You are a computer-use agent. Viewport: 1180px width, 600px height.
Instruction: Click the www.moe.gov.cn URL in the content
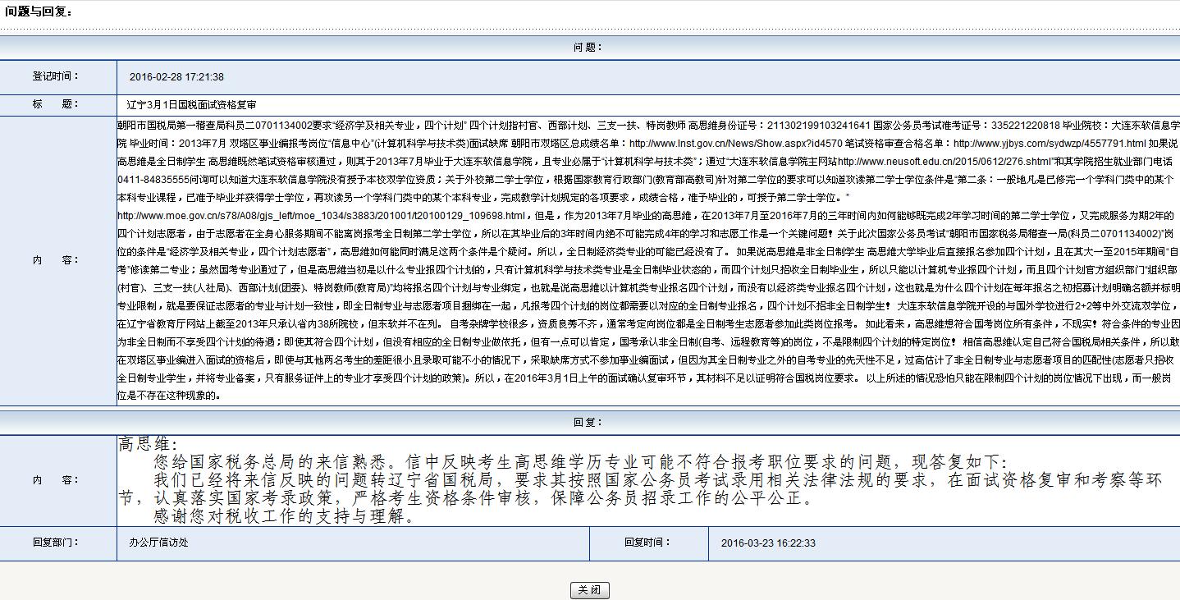321,216
